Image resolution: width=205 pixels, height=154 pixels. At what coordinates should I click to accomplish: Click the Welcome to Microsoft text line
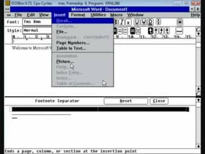click(32, 48)
